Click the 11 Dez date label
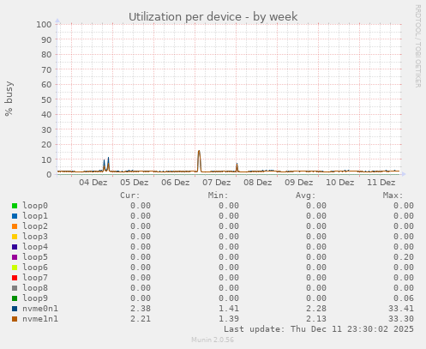 [381, 183]
